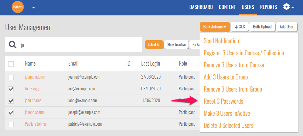Choose Reset 3 Passwords from menu
This screenshot has width=303, height=136.
[223, 101]
